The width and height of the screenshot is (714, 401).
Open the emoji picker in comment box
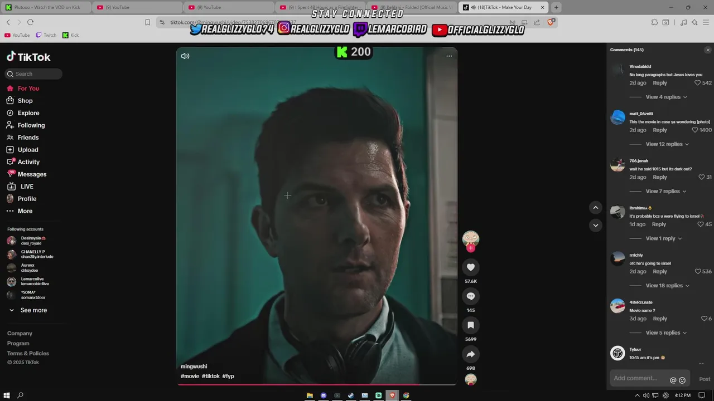click(682, 380)
